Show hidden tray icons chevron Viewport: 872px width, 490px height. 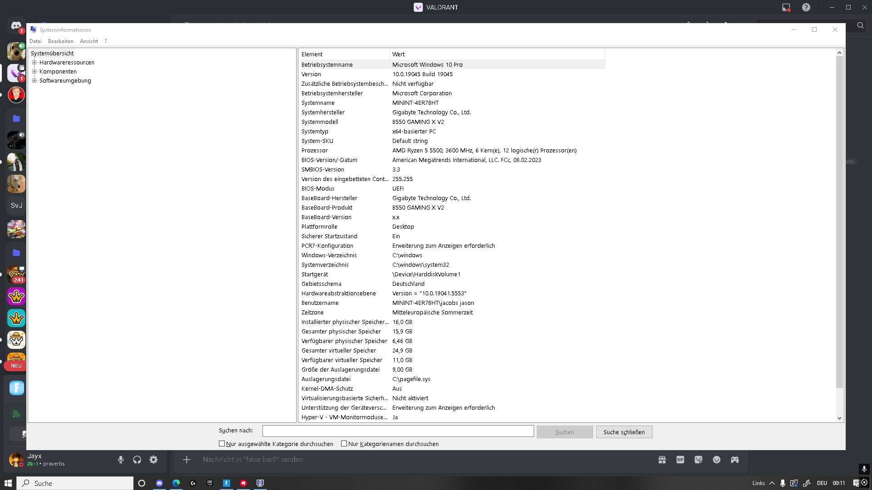click(772, 483)
